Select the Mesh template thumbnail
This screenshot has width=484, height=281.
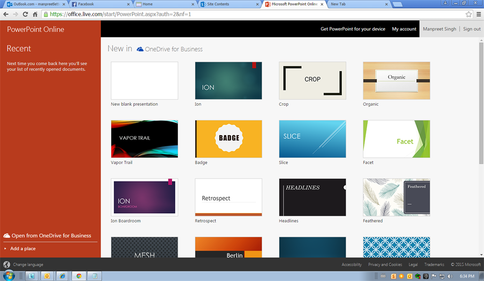[145, 247]
